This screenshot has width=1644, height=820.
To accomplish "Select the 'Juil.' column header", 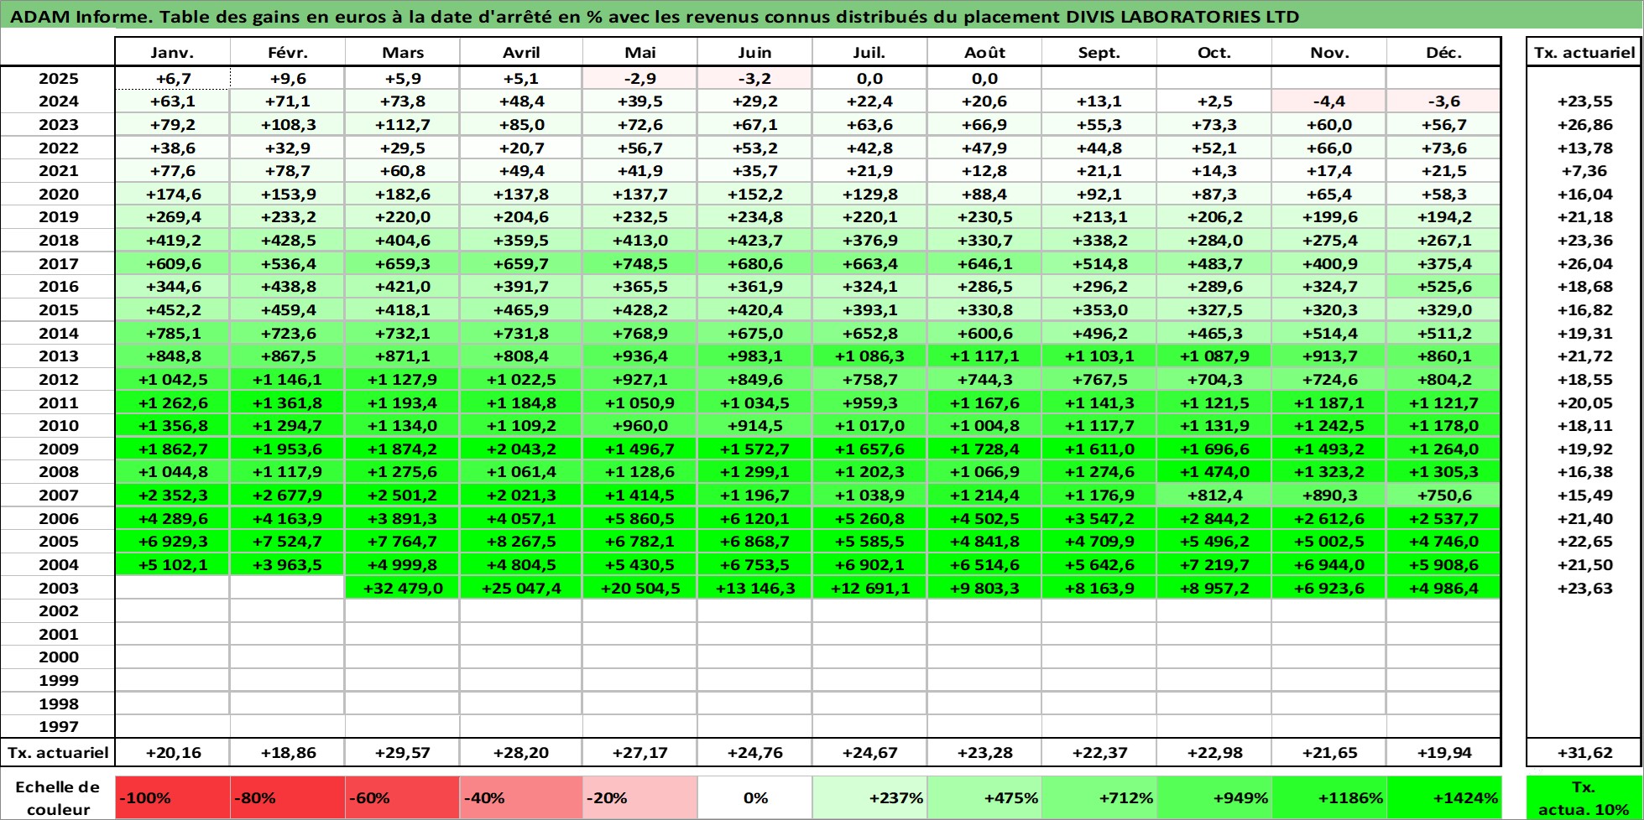I will [x=869, y=52].
